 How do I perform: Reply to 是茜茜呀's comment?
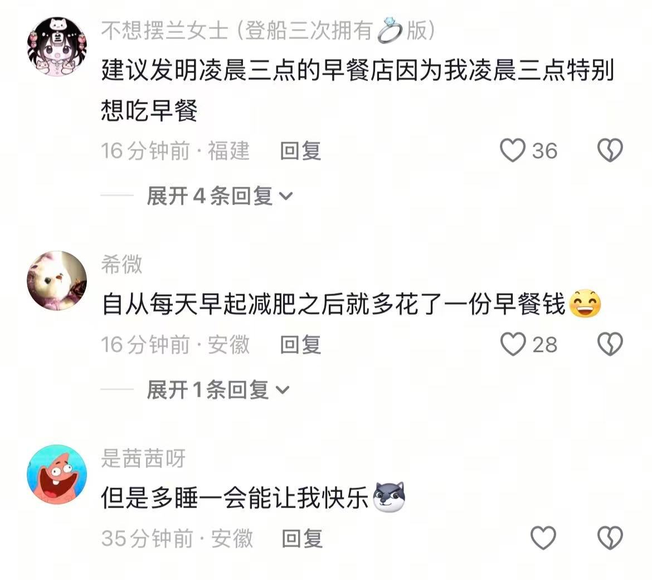pos(302,538)
